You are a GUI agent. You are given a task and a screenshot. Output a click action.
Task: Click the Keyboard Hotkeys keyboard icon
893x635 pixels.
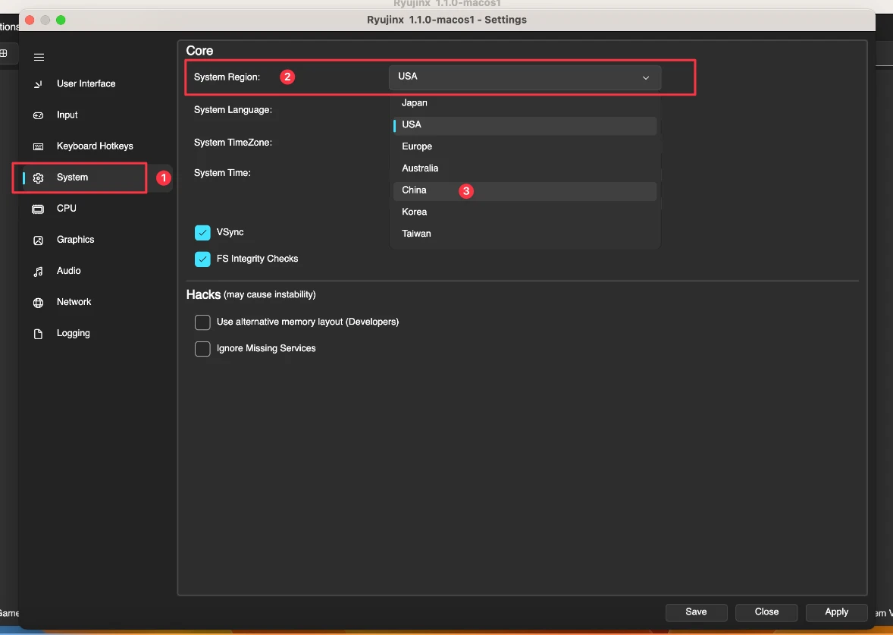(x=38, y=146)
